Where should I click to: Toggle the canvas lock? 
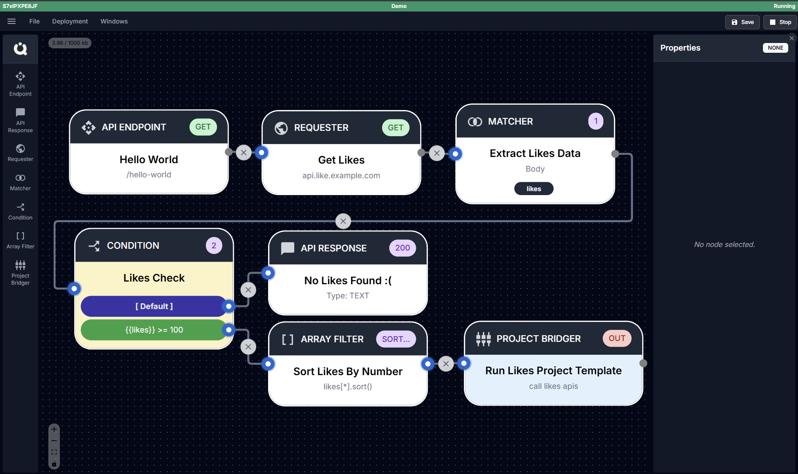[x=54, y=464]
